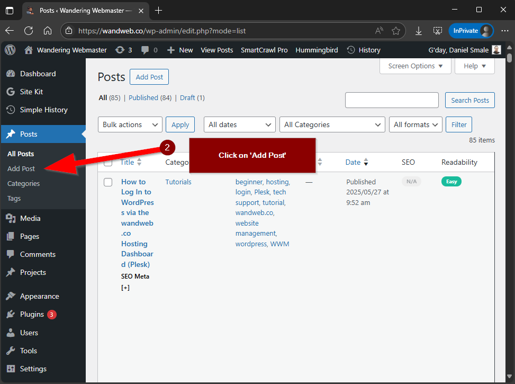Image resolution: width=515 pixels, height=384 pixels.
Task: Open the updates icon showing 3
Action: pyautogui.click(x=123, y=50)
